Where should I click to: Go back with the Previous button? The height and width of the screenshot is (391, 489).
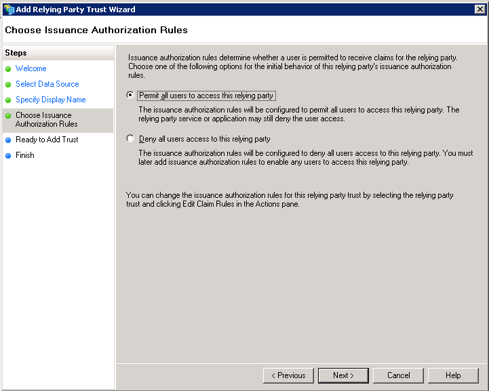288,375
